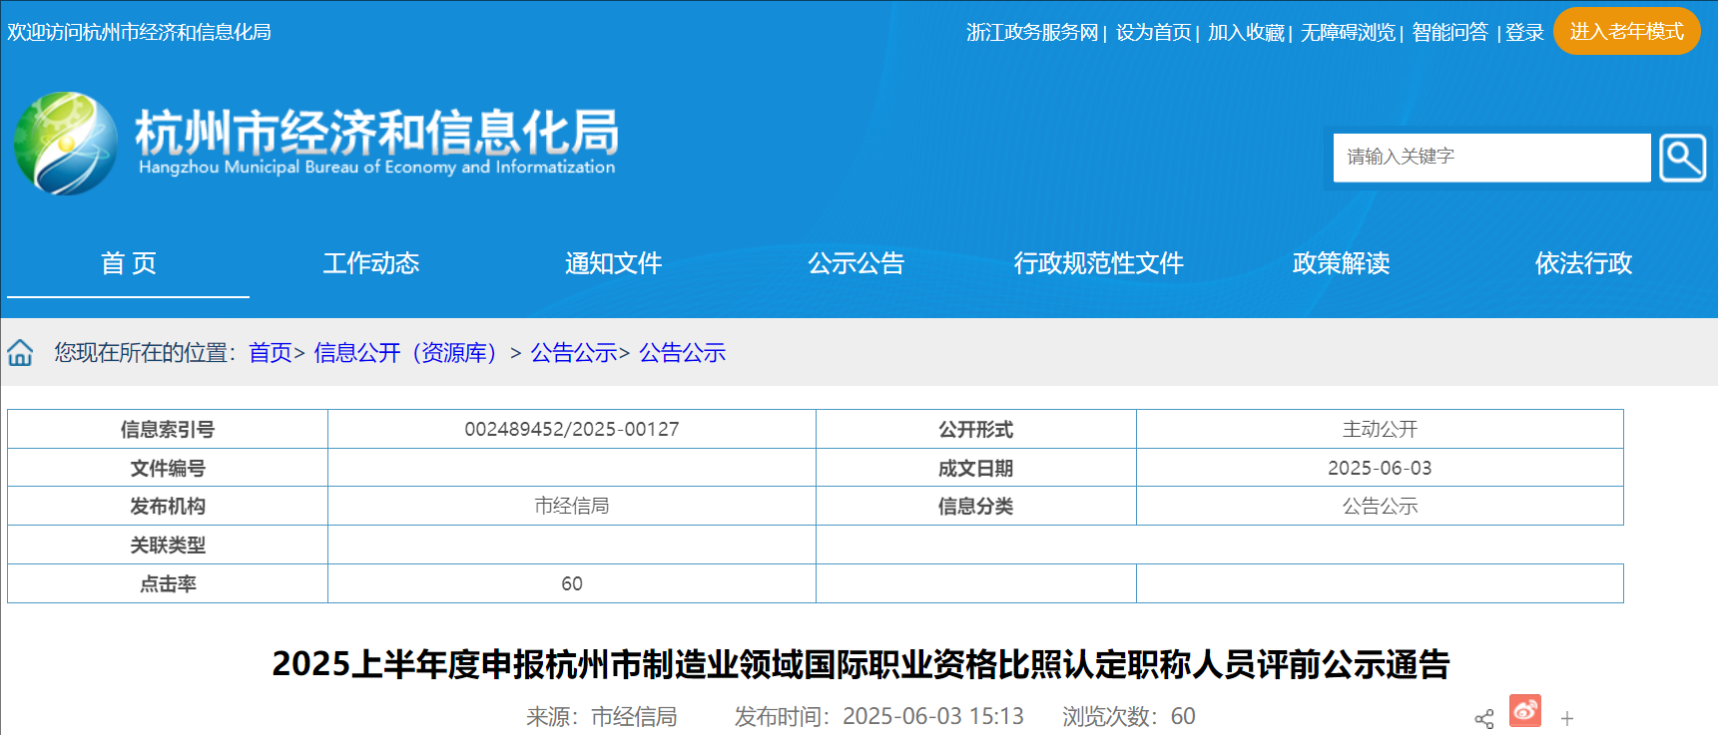
Task: Go to 首页 in the breadcrumb
Action: click(x=270, y=352)
